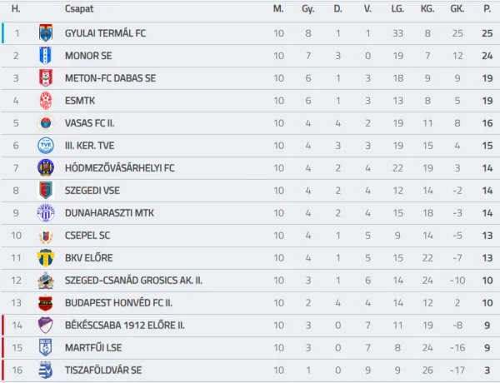
Task: Open the Martfűi LSE team link
Action: coord(94,347)
